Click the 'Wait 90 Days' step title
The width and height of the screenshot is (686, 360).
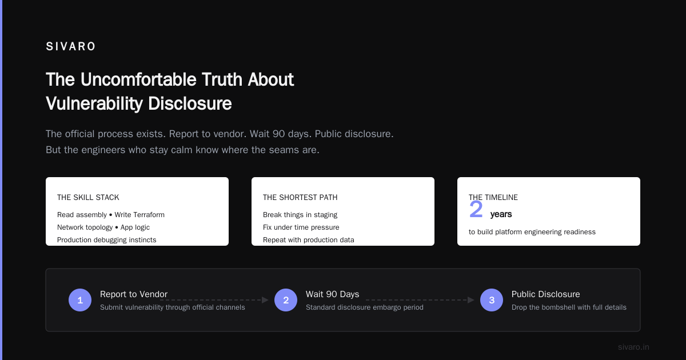333,294
